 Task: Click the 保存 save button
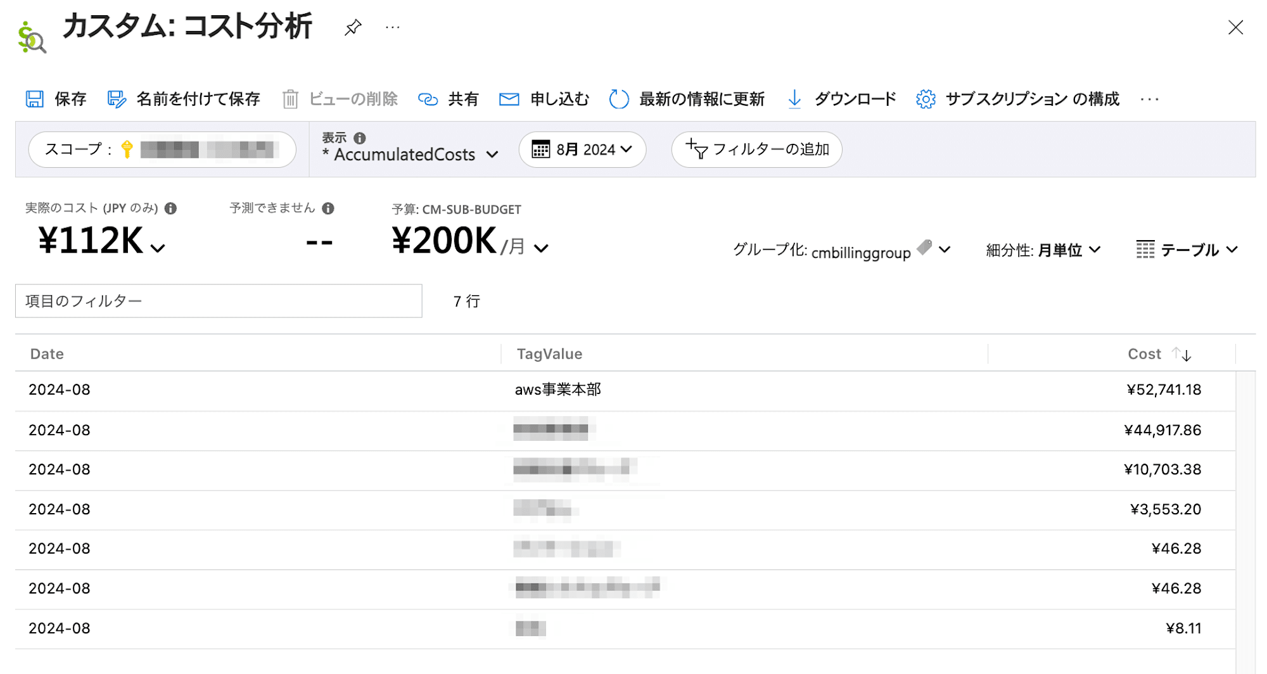point(56,99)
